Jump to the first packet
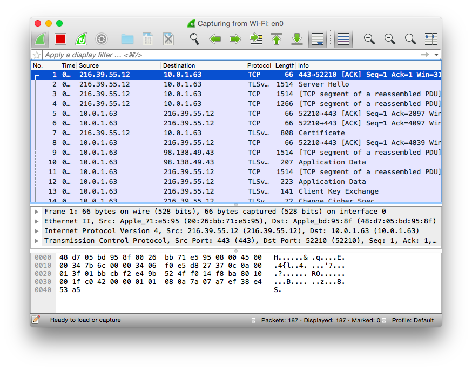 [277, 39]
